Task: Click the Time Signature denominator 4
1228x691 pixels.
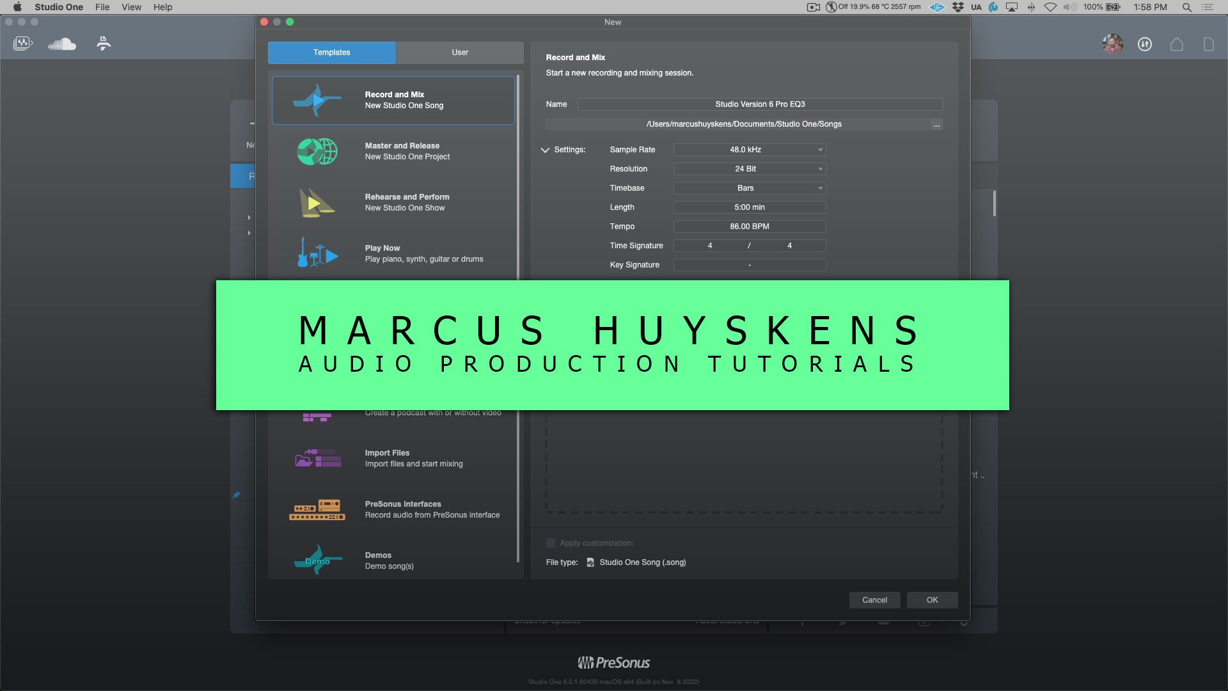Action: click(789, 246)
